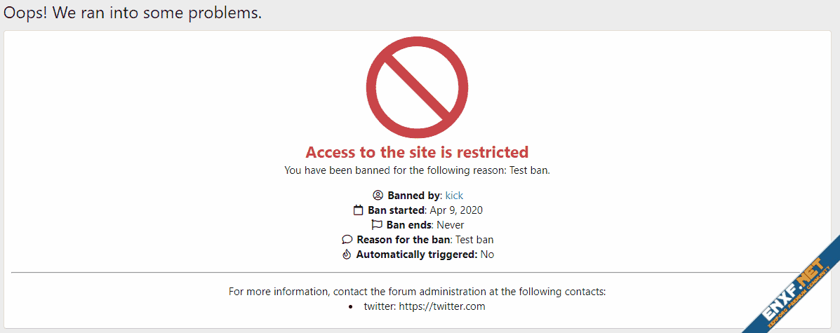The image size is (840, 333).
Task: Click the 'Access to the site is restricted' heading
Action: 417,152
